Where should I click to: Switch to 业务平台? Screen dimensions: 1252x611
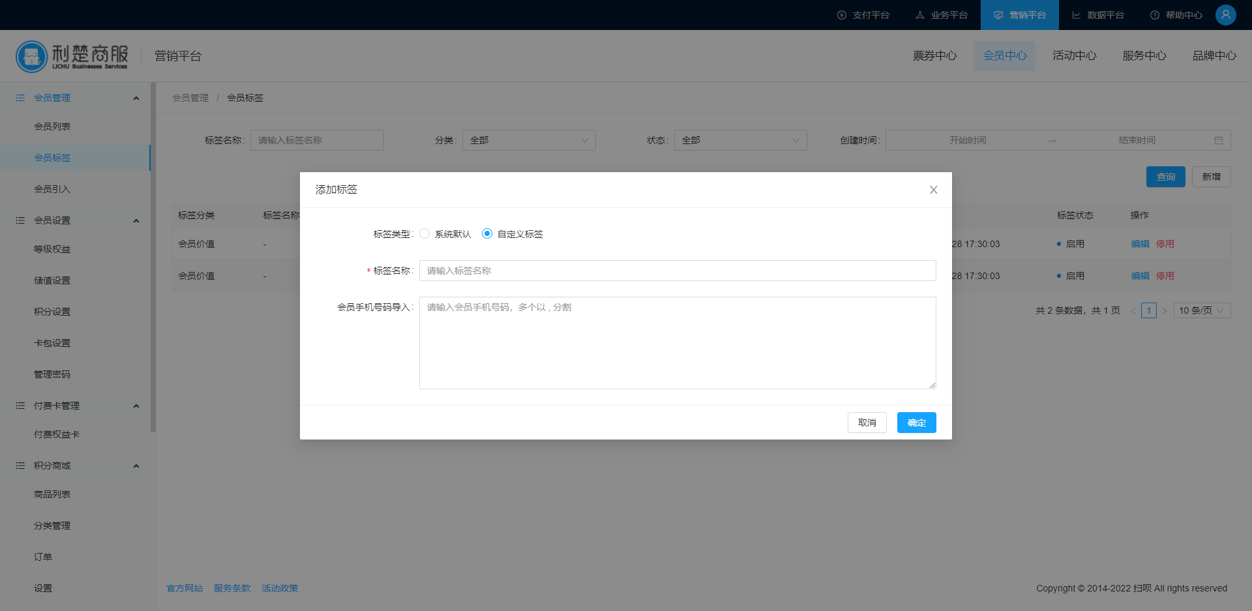click(942, 15)
